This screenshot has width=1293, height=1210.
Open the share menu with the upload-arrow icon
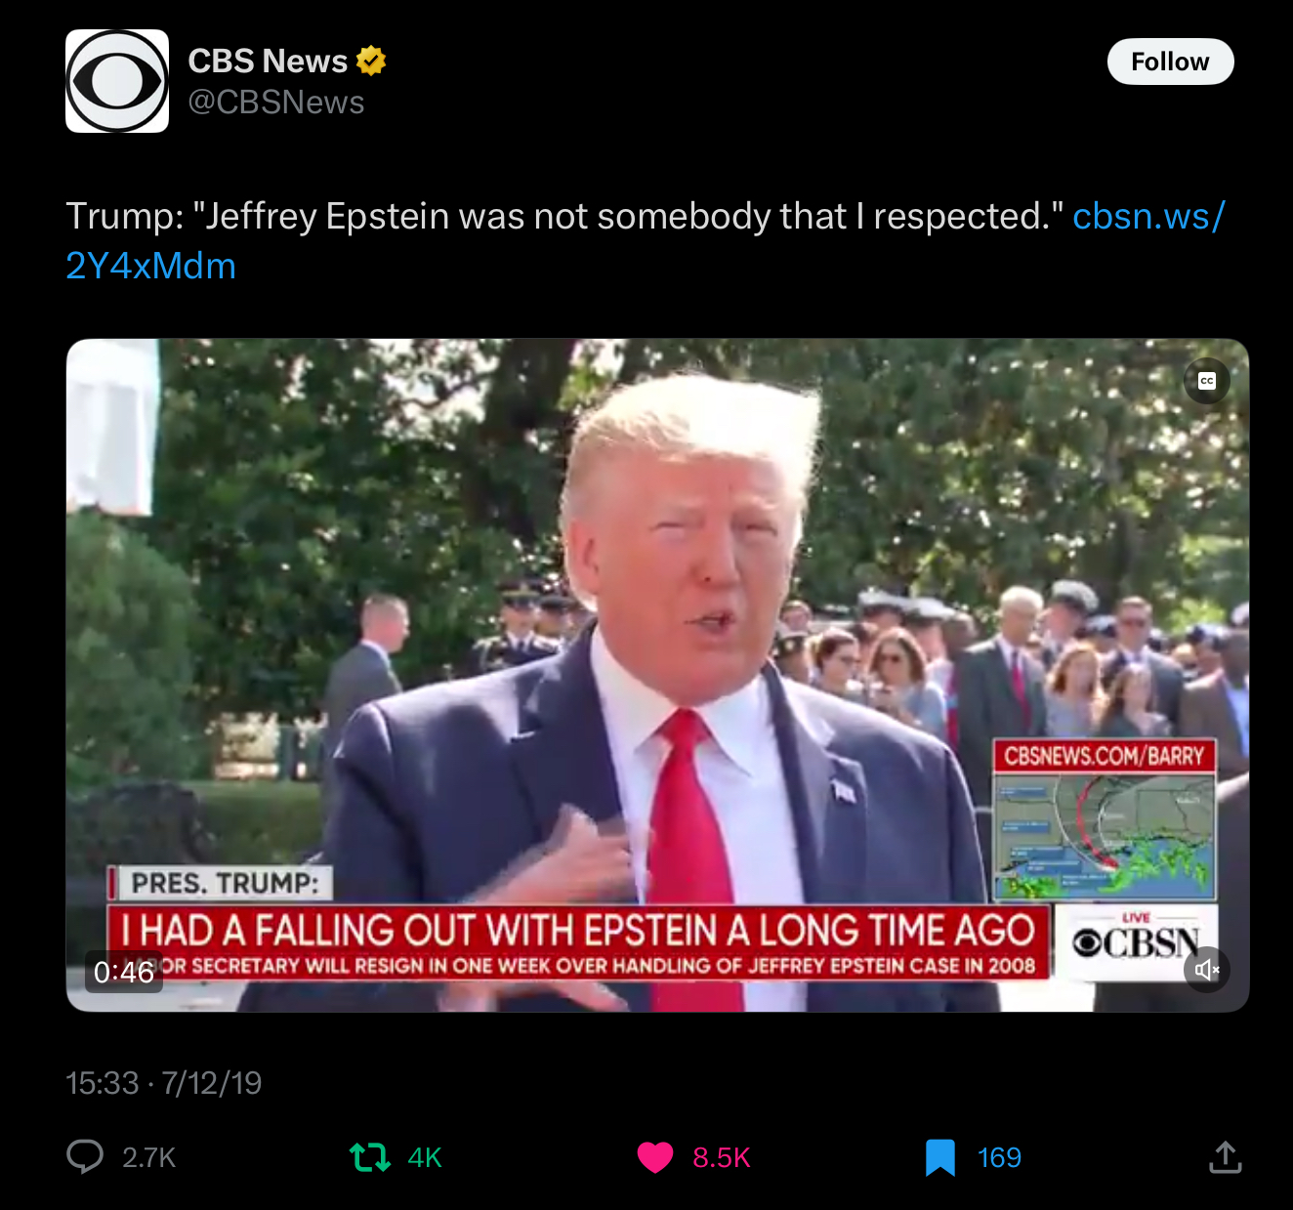click(x=1225, y=1157)
